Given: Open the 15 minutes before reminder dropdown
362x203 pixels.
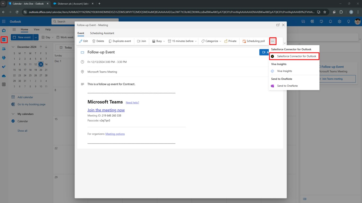Looking at the screenshot, I should 182,41.
